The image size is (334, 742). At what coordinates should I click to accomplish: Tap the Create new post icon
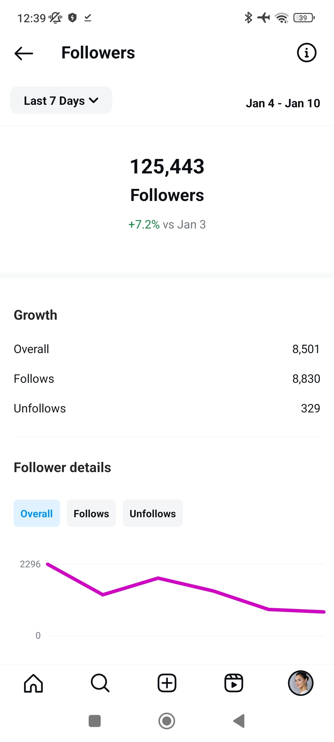click(167, 683)
